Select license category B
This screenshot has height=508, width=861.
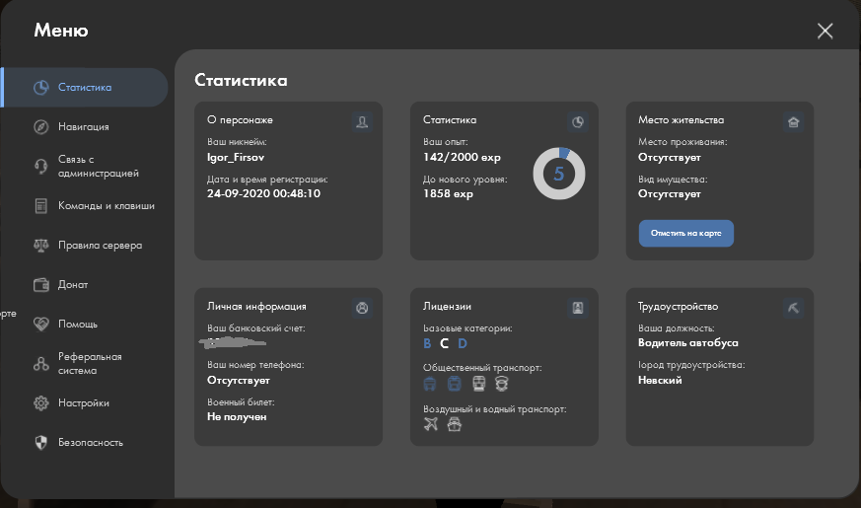coord(427,343)
